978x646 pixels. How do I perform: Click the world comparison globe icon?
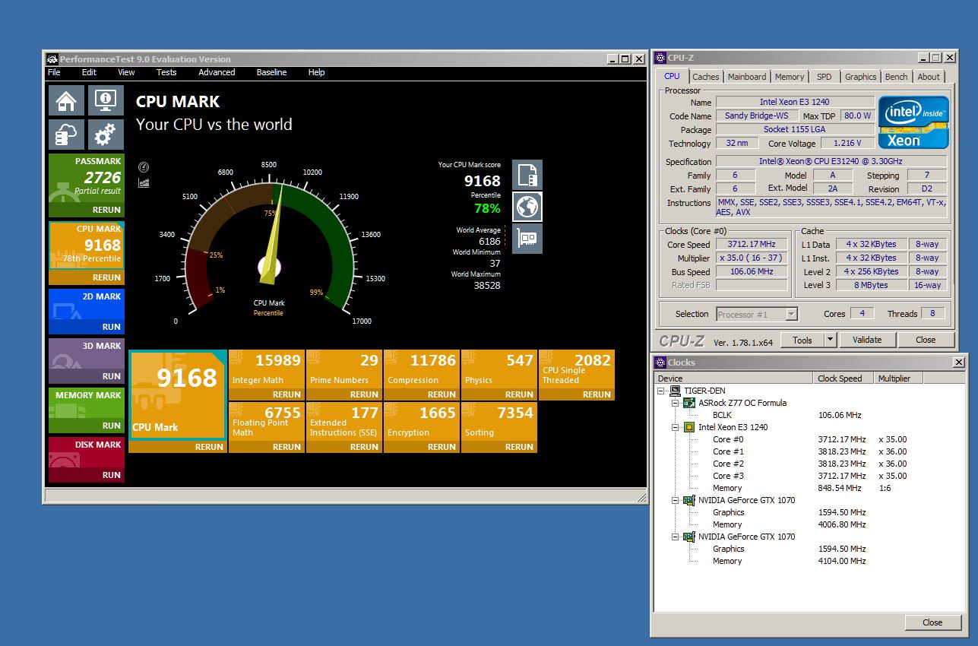click(x=527, y=207)
